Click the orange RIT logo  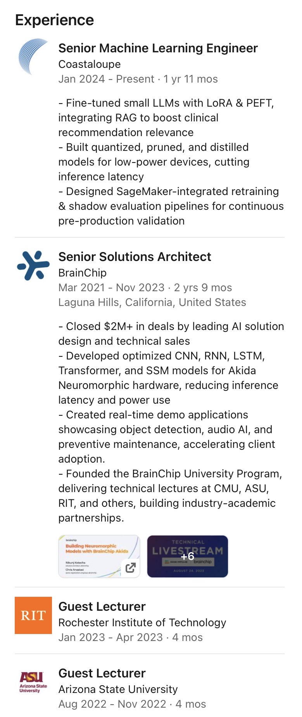[33, 615]
